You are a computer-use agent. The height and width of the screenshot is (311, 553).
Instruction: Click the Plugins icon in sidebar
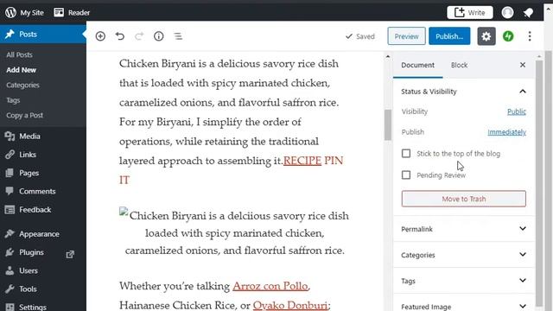tap(10, 252)
